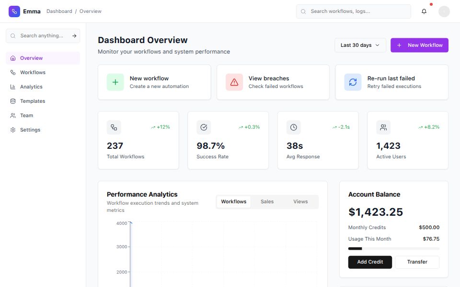
Task: Select the Workflows icon in the sidebar
Action: click(x=13, y=72)
